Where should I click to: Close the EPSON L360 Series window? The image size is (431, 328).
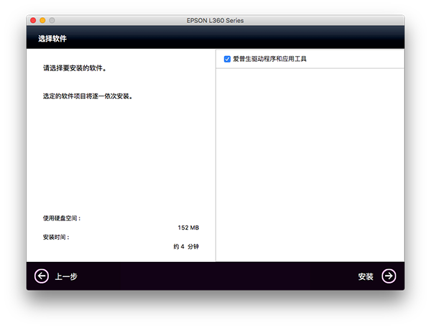coord(33,20)
